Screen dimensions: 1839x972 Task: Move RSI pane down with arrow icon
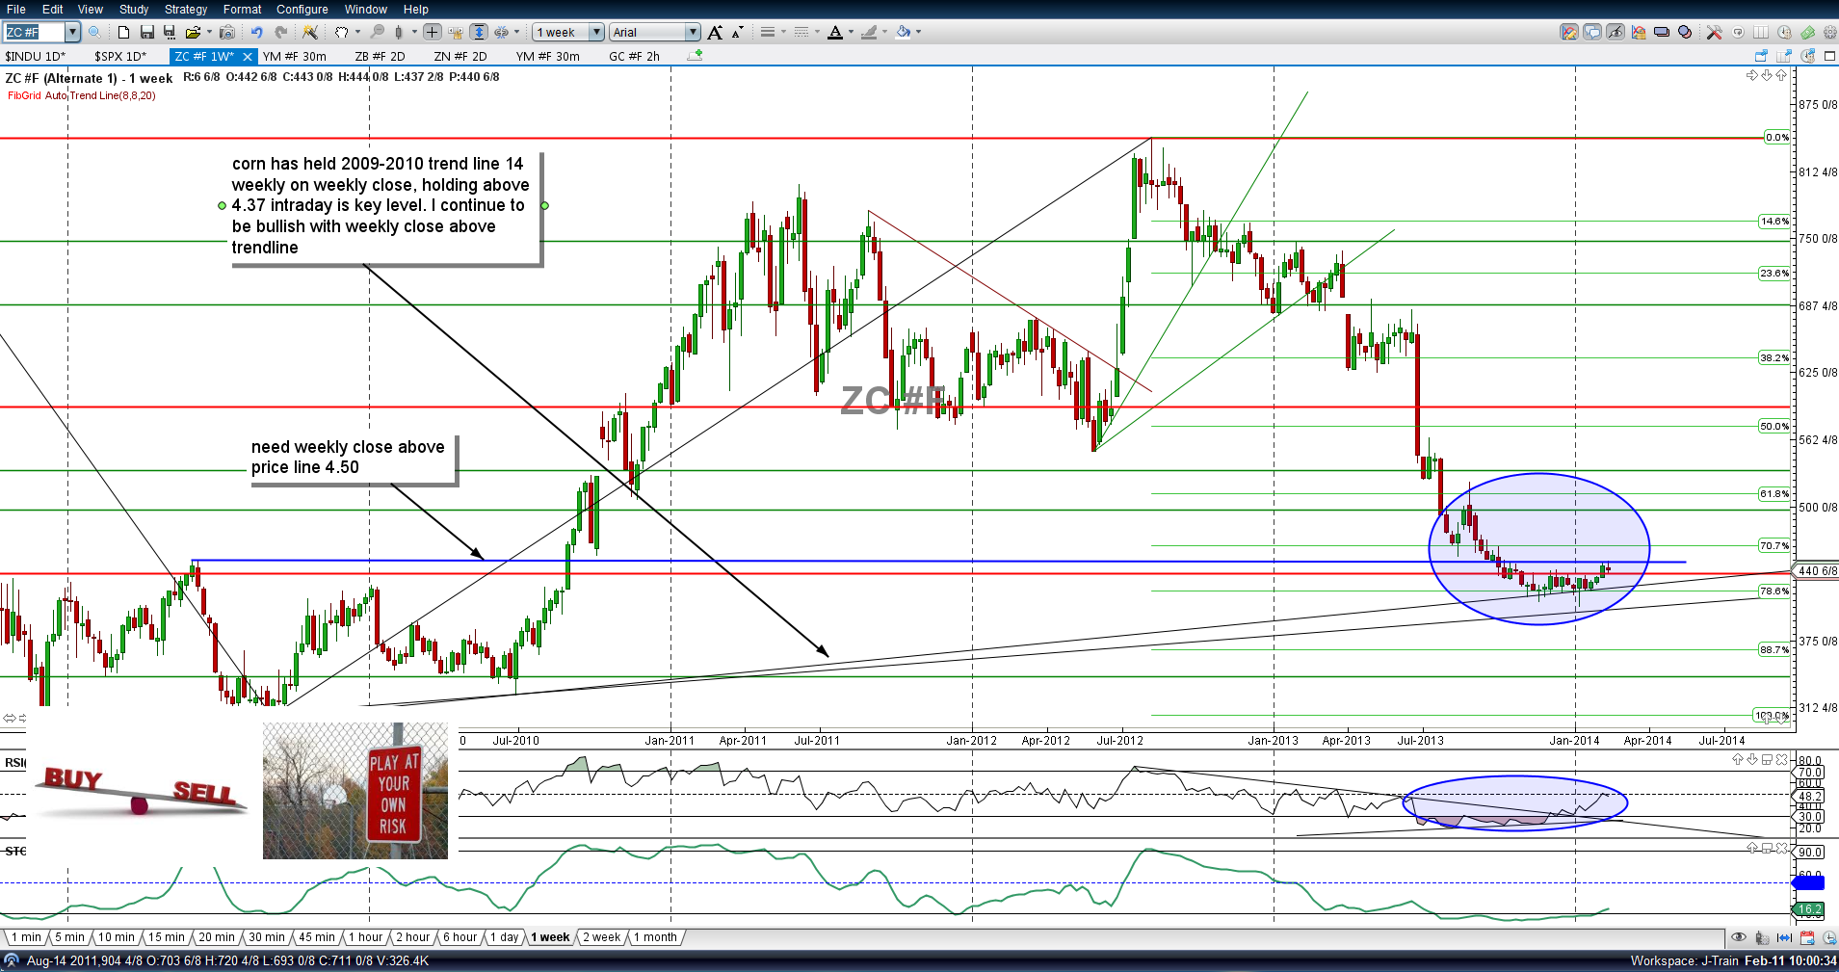(x=1752, y=760)
